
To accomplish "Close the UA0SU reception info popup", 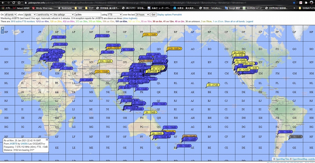I will [x=47, y=140].
